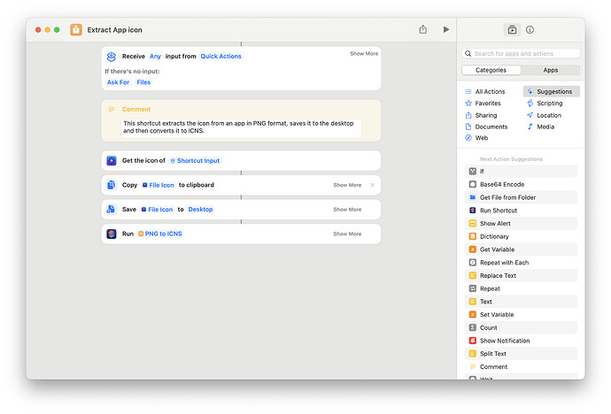Open the Media category
This screenshot has width=611, height=414.
click(540, 126)
